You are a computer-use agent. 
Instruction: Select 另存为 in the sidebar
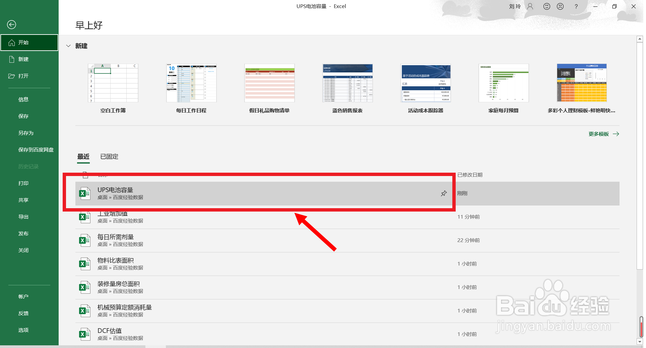(x=26, y=133)
